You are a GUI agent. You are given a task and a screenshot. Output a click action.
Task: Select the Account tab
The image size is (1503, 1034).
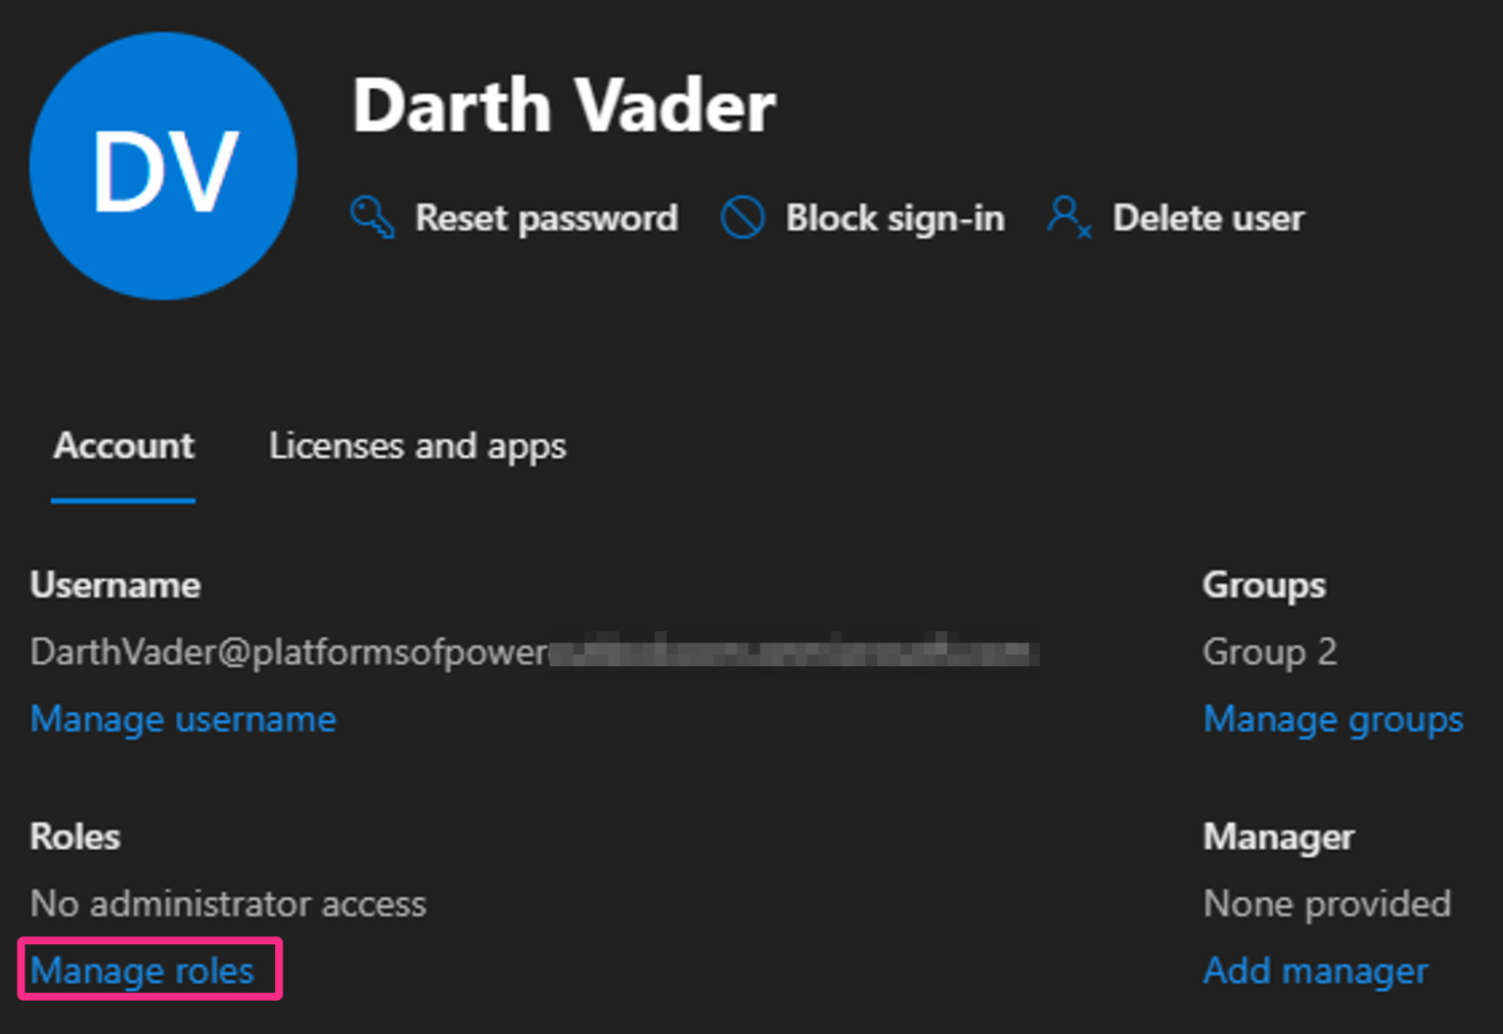click(x=122, y=447)
